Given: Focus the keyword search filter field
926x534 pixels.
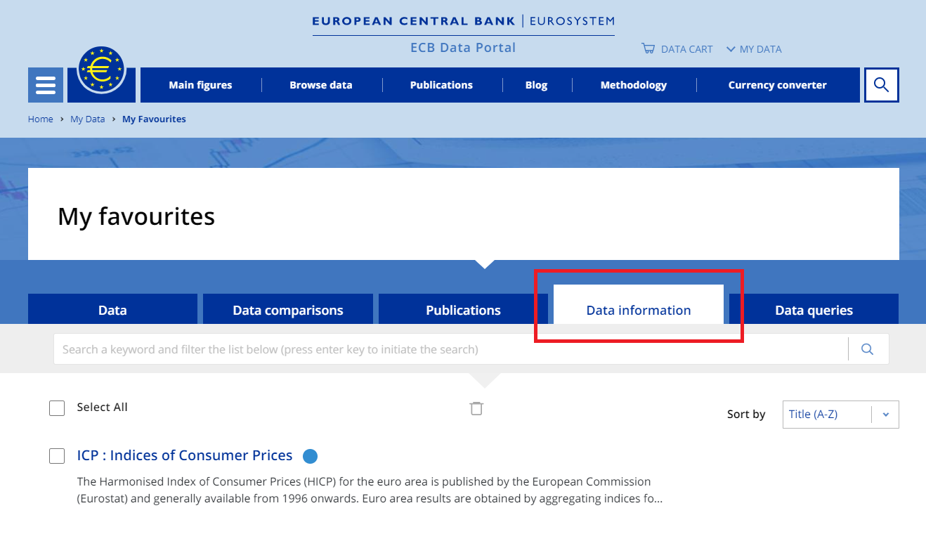Looking at the screenshot, I should pyautogui.click(x=450, y=349).
